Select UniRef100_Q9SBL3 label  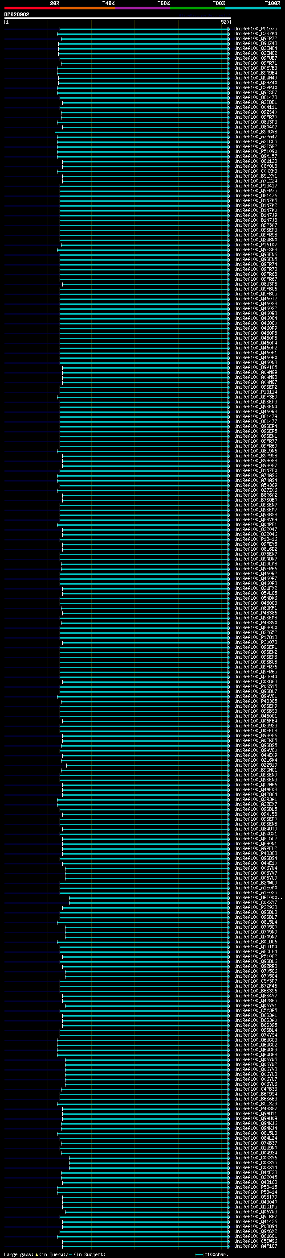(255, 912)
